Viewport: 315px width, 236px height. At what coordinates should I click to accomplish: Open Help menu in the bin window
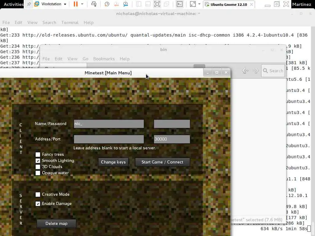[125, 59]
